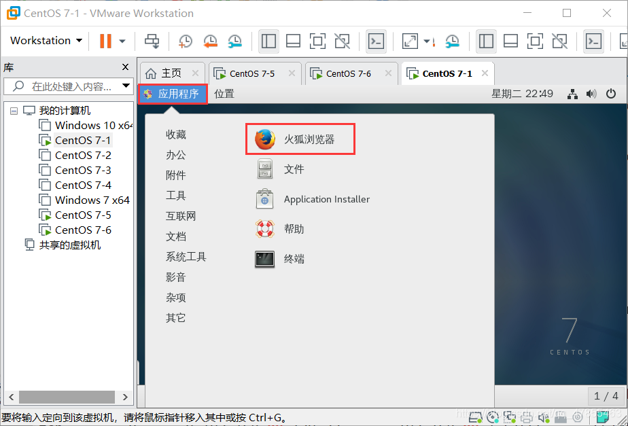The image size is (628, 426).
Task: Open the GNOME volume icon
Action: click(x=591, y=94)
